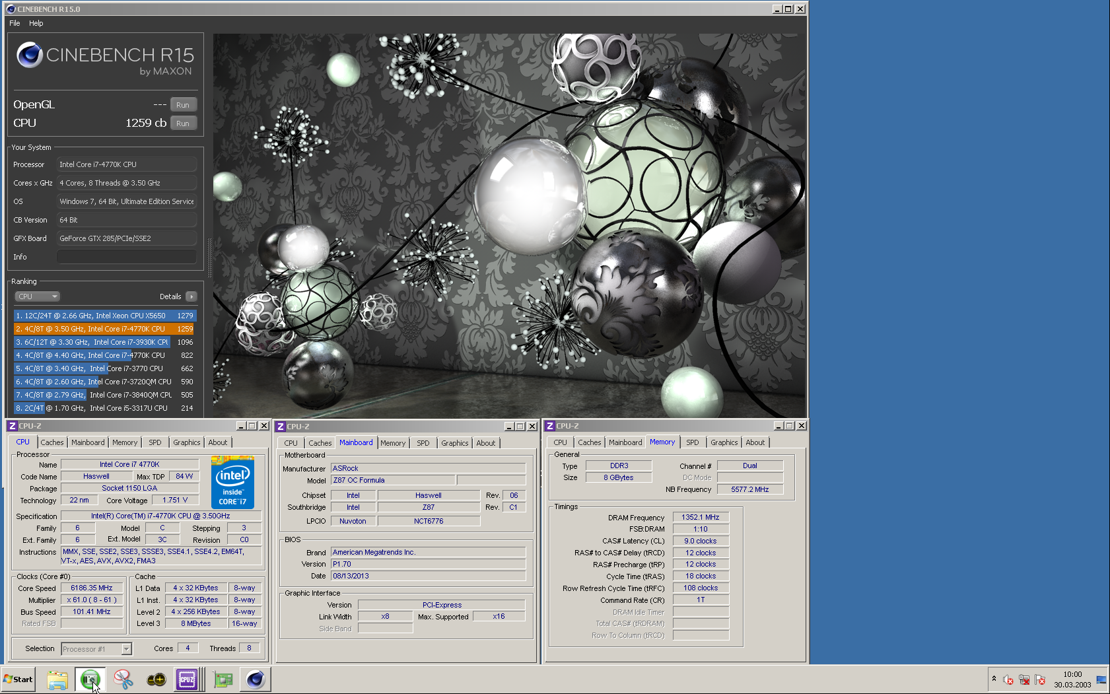
Task: Switch to the CPU tab in the middle CPU-Z window
Action: pos(291,443)
